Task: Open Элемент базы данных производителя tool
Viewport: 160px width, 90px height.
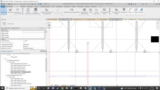Action: (x=47, y=11)
